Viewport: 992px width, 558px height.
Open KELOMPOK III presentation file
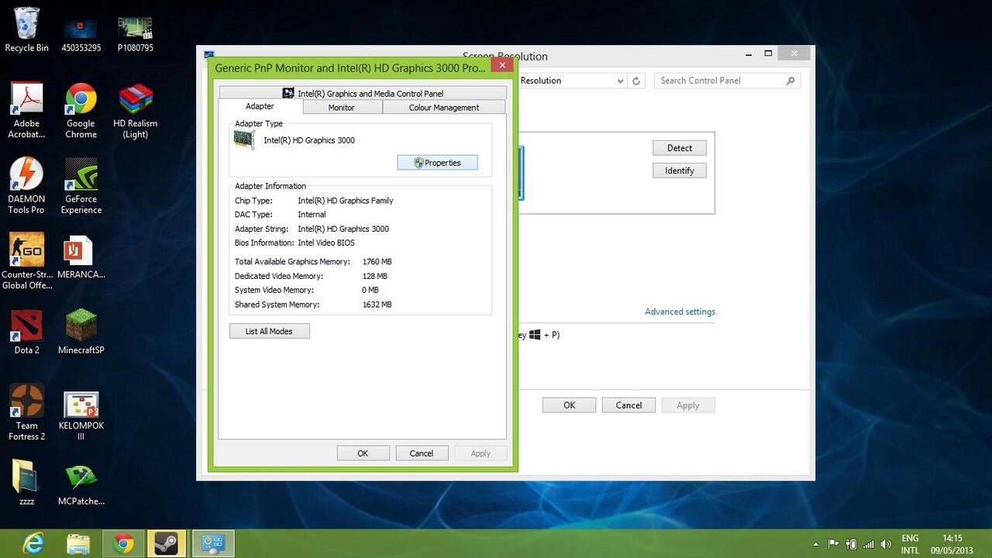pos(81,416)
